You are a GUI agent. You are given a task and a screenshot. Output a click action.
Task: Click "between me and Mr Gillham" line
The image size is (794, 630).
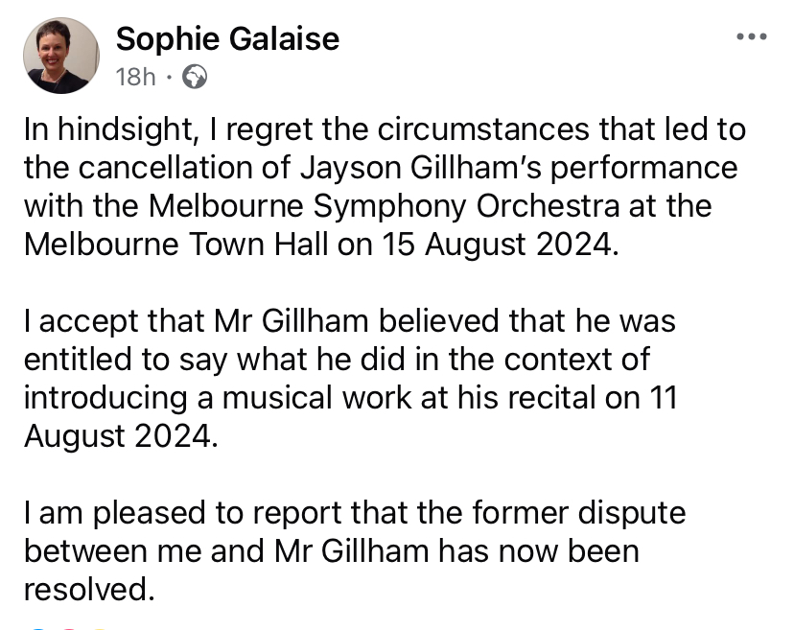[x=226, y=551]
